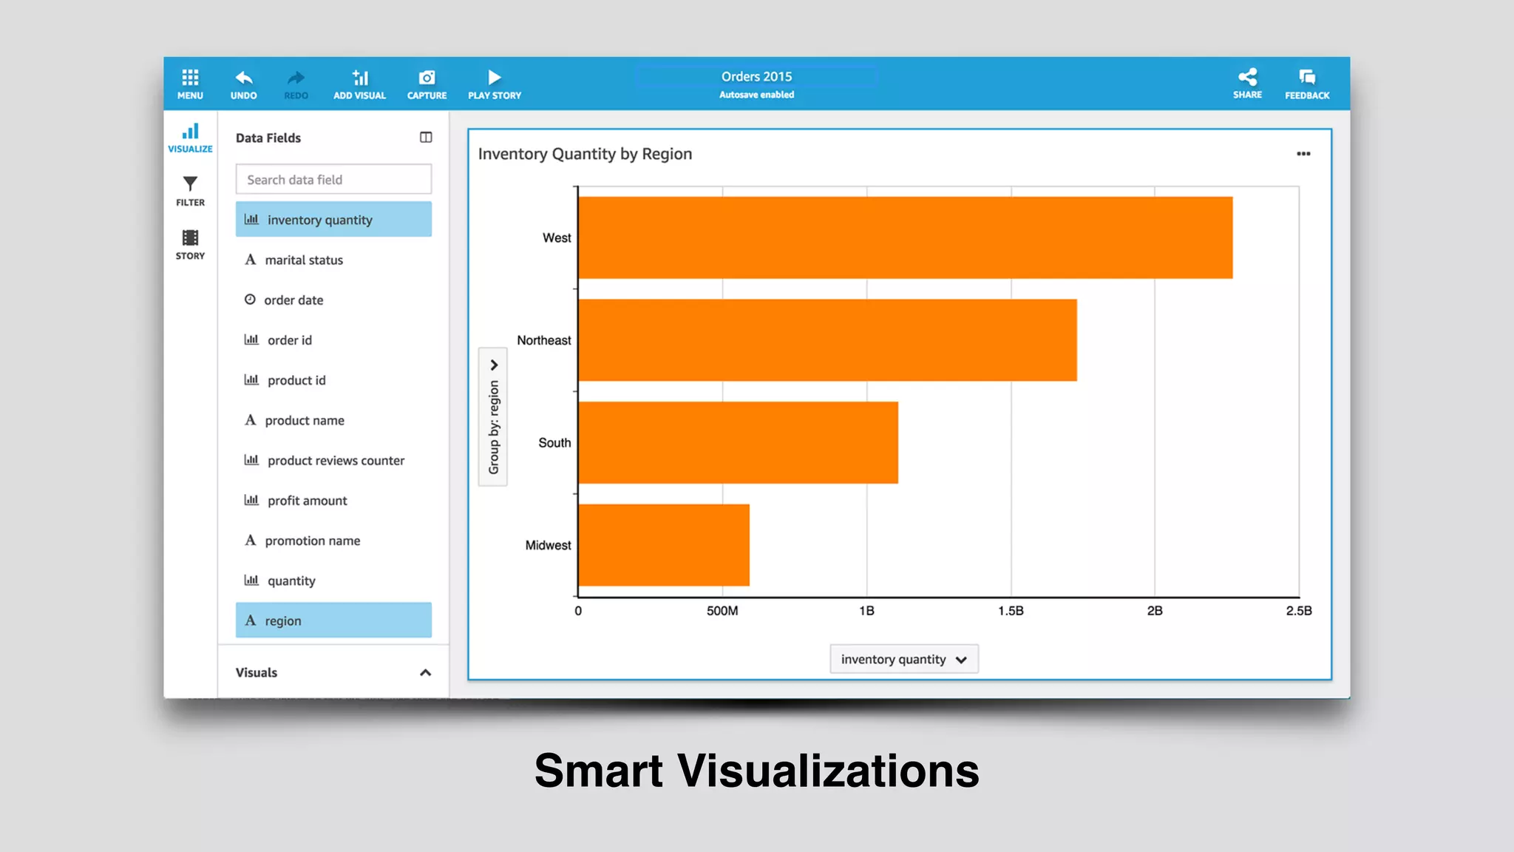Expand the Group by: region field well
The image size is (1514, 852).
pos(493,416)
